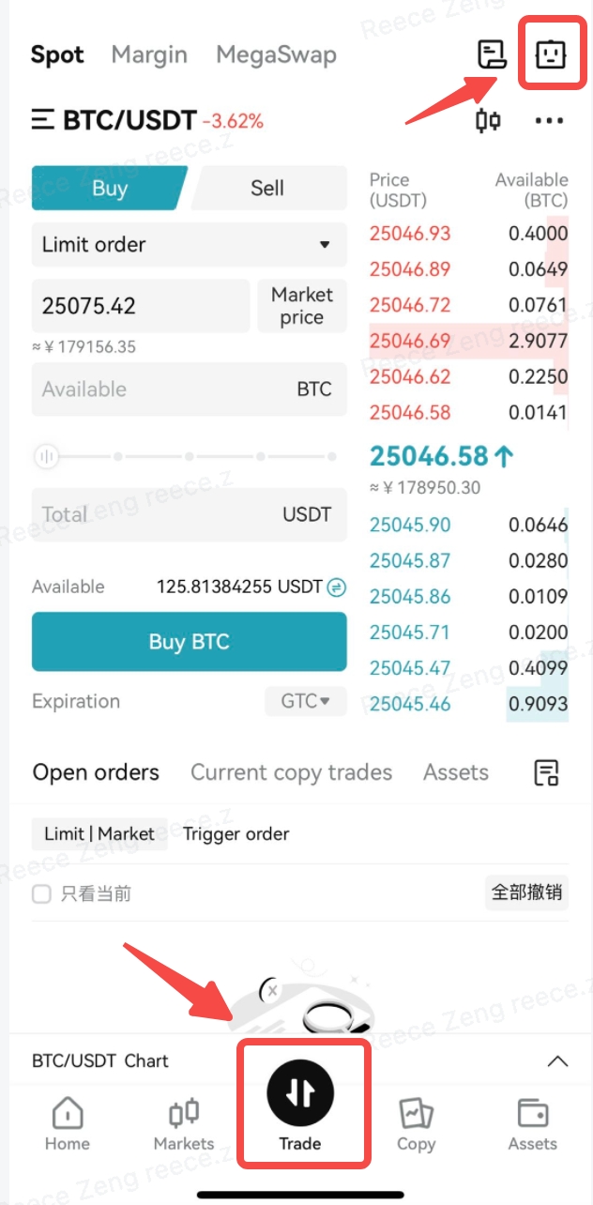Screen dimensions: 593x1205
Task: Open Markets in bottom navigation
Action: point(184,1124)
